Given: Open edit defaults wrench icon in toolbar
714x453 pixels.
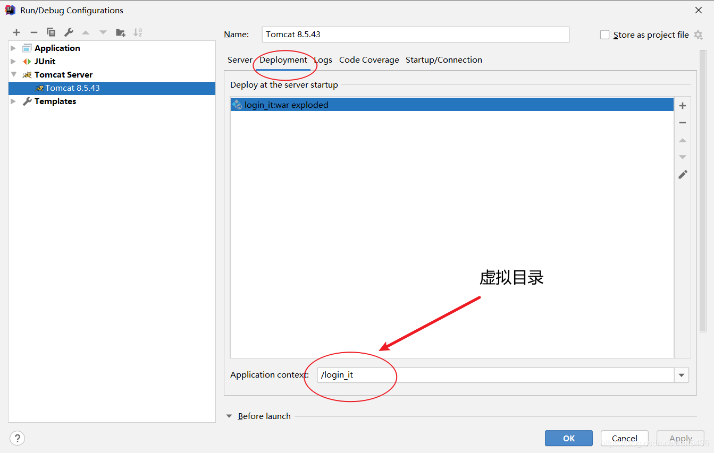Looking at the screenshot, I should pyautogui.click(x=68, y=32).
